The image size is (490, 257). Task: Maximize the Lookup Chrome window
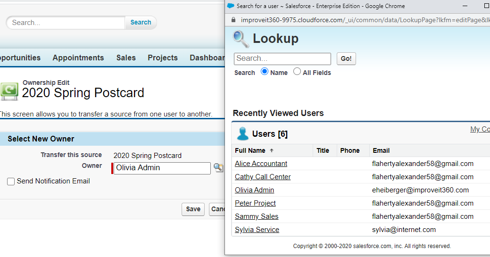coord(486,6)
